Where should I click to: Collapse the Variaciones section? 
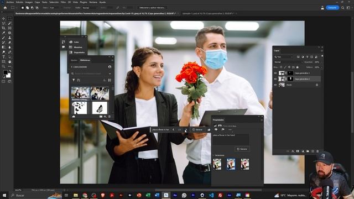[214, 155]
